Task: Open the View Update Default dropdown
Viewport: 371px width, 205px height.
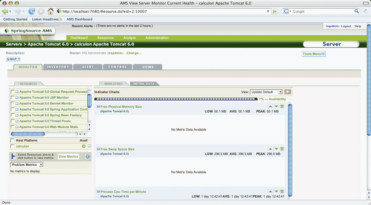Action: coord(266,92)
